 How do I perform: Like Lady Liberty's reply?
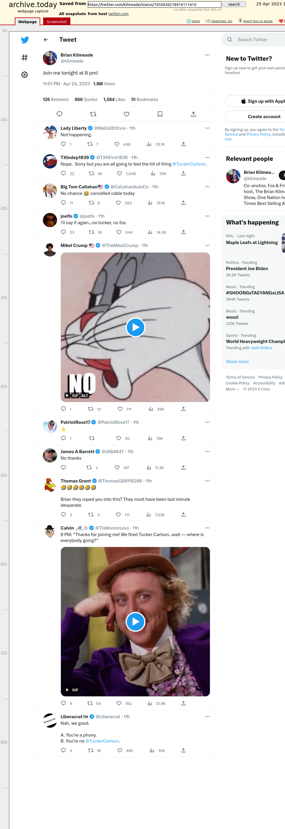click(117, 144)
